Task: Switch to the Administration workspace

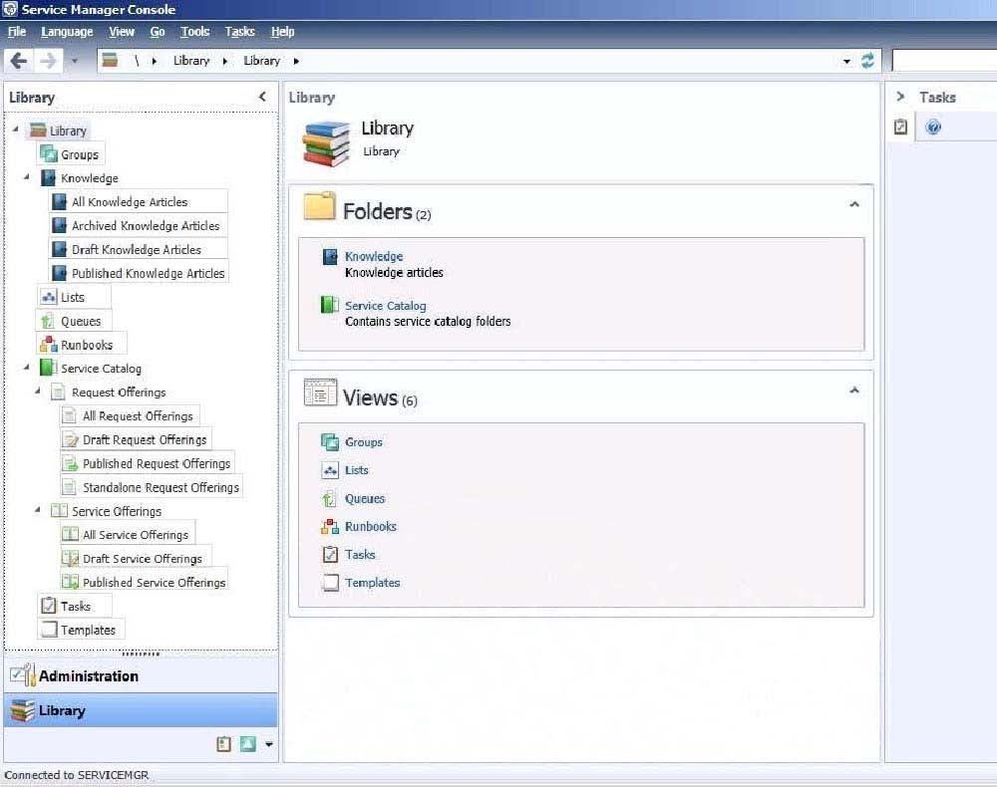Action: coord(141,675)
